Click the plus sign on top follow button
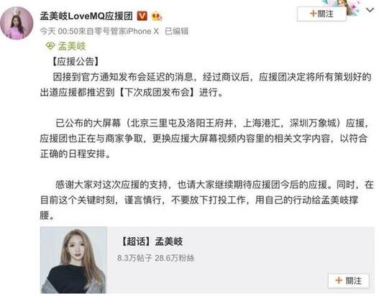 pos(314,14)
